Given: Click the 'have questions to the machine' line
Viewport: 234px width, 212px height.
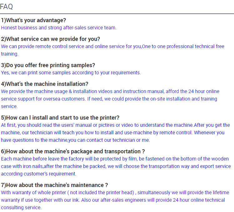Looking at the screenshot, I should pos(75,140).
